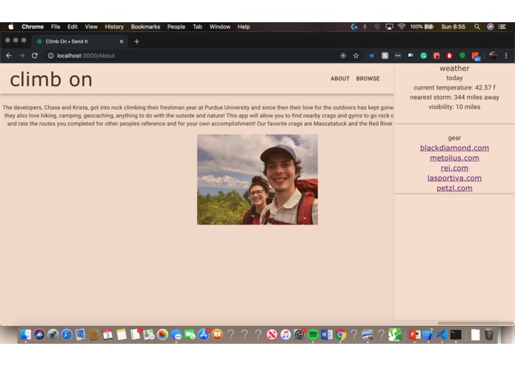Click 'nearest storm: 344 miles away' text

(454, 98)
